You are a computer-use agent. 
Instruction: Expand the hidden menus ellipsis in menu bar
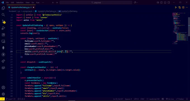click(43, 2)
